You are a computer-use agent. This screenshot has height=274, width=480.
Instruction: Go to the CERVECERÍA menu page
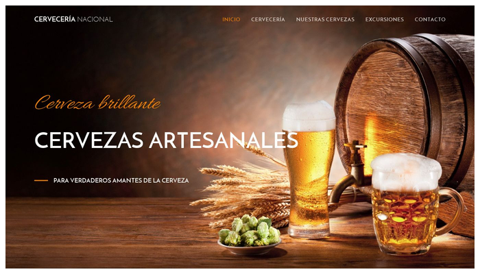pos(268,19)
